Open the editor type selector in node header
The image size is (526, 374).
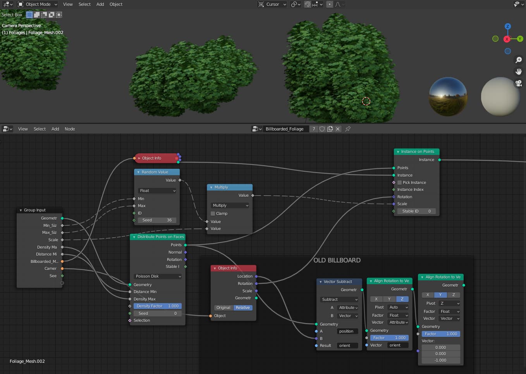7,129
